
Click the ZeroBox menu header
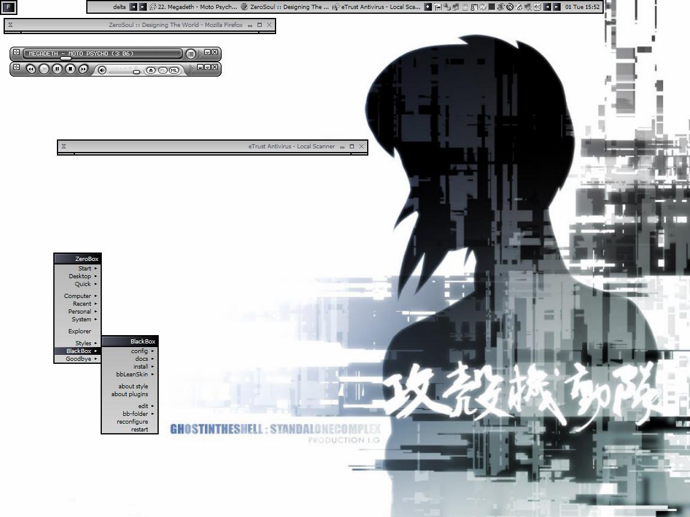coord(77,258)
